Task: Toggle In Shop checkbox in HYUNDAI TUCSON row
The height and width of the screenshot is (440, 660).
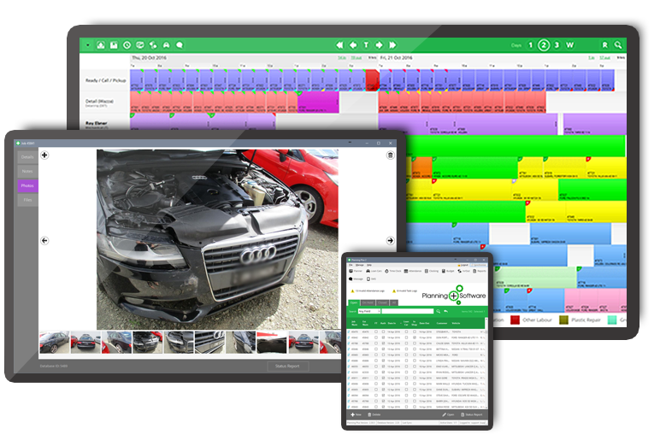Action: pyautogui.click(x=415, y=384)
